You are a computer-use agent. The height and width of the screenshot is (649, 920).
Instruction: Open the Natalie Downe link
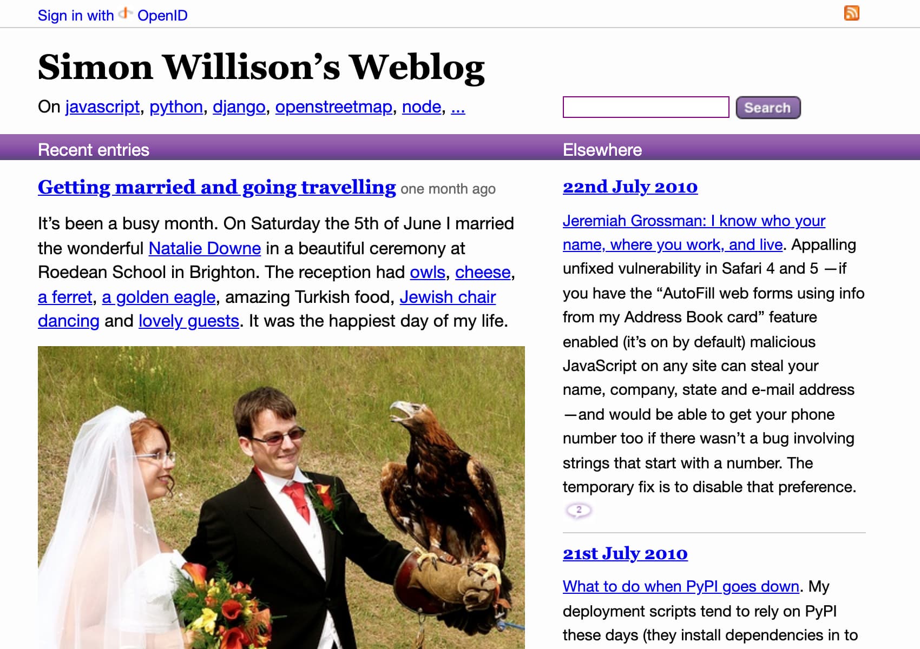tap(205, 248)
